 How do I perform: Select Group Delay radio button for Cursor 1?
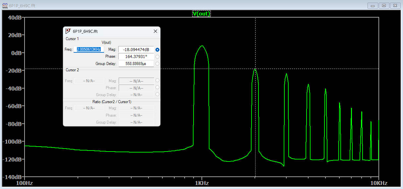point(157,64)
